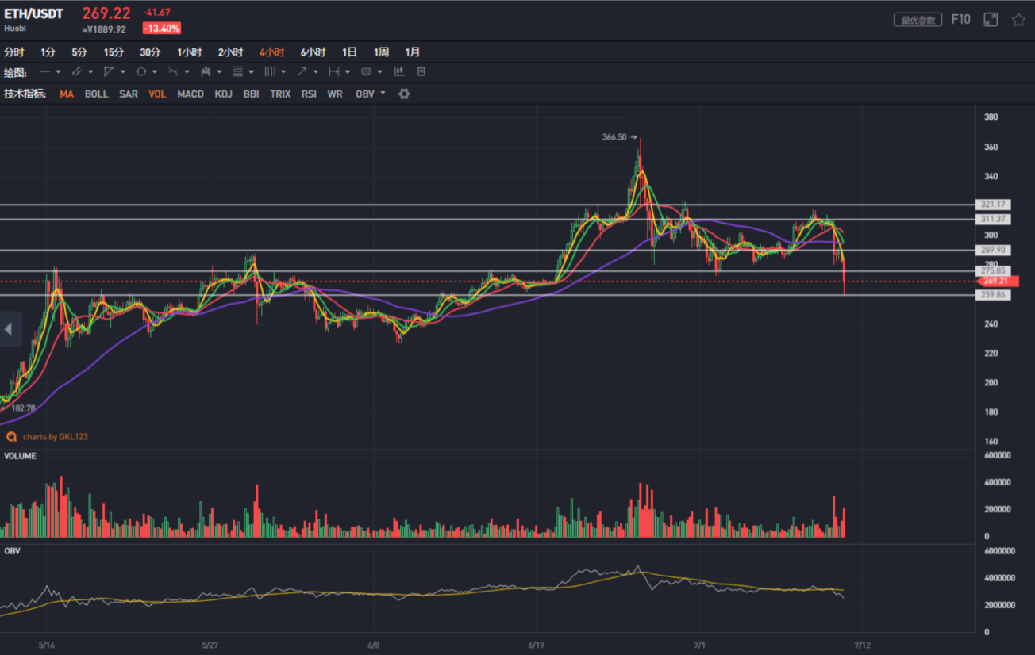Delete drawings with the trash icon
The height and width of the screenshot is (655, 1035).
point(421,71)
